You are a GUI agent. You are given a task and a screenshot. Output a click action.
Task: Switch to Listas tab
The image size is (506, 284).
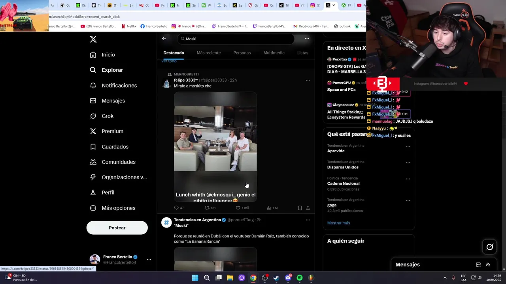(303, 53)
